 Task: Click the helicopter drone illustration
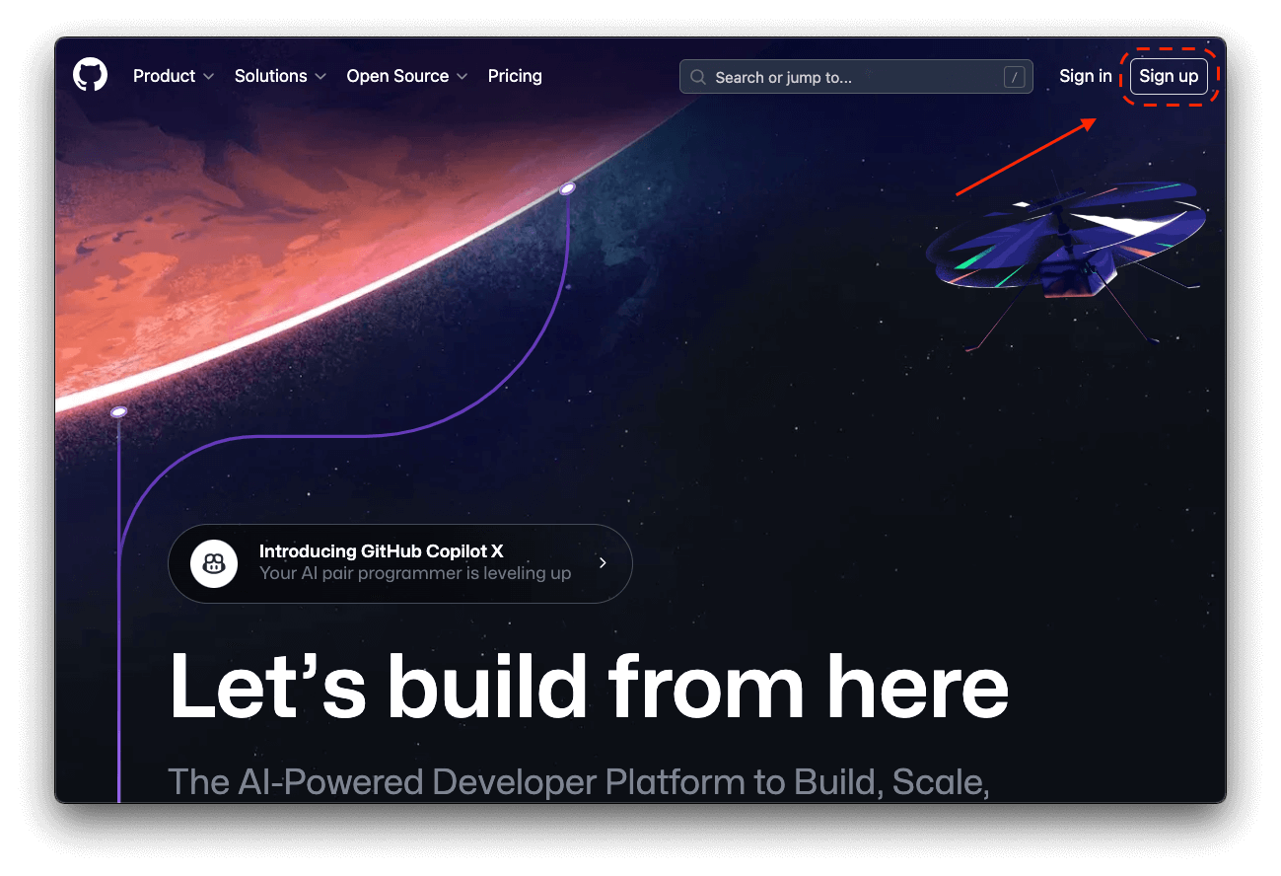1067,252
